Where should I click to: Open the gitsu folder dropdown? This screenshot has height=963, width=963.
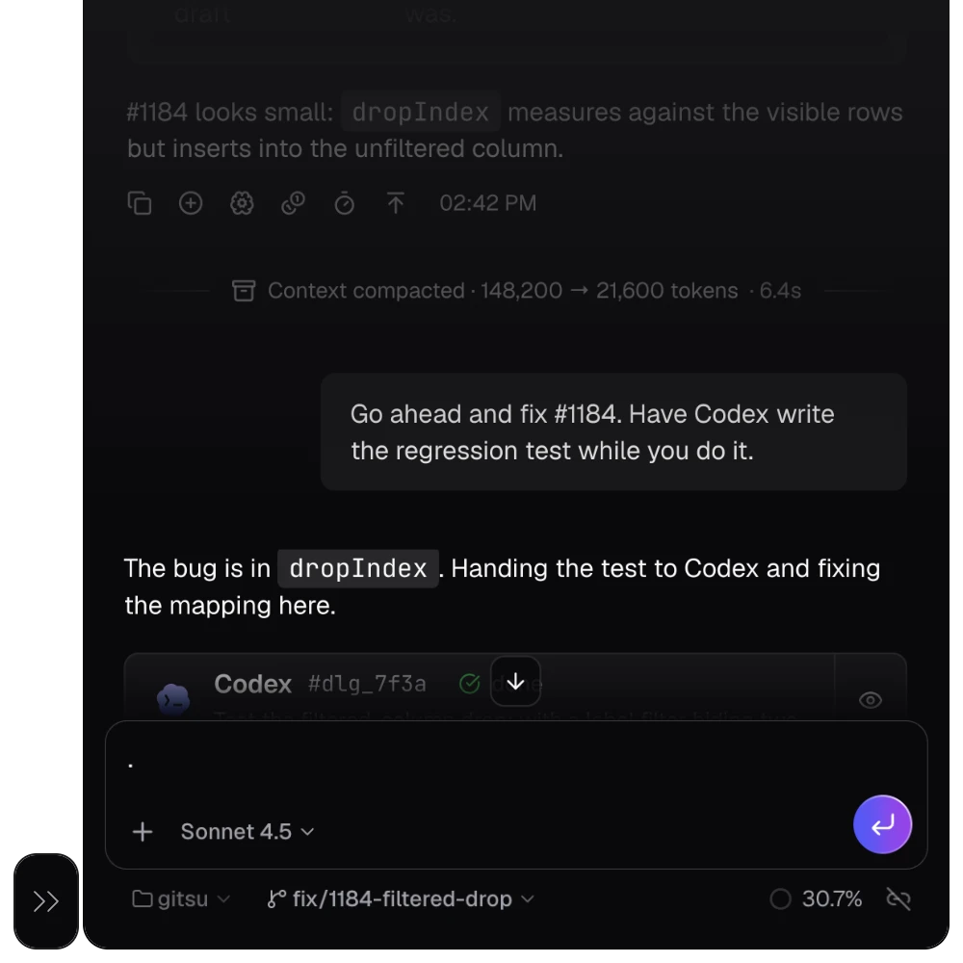pyautogui.click(x=181, y=899)
